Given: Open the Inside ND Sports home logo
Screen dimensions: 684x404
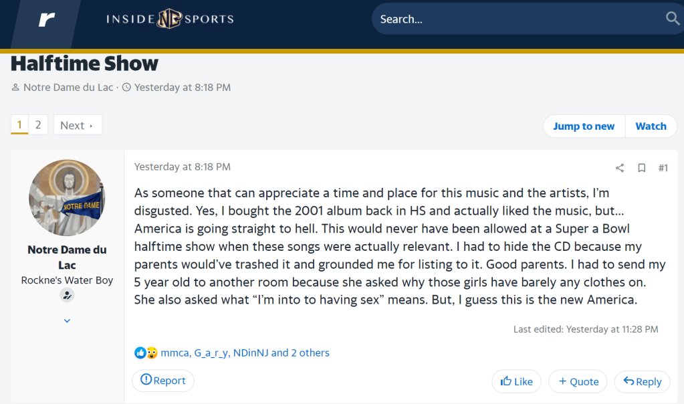Looking at the screenshot, I should click(170, 19).
